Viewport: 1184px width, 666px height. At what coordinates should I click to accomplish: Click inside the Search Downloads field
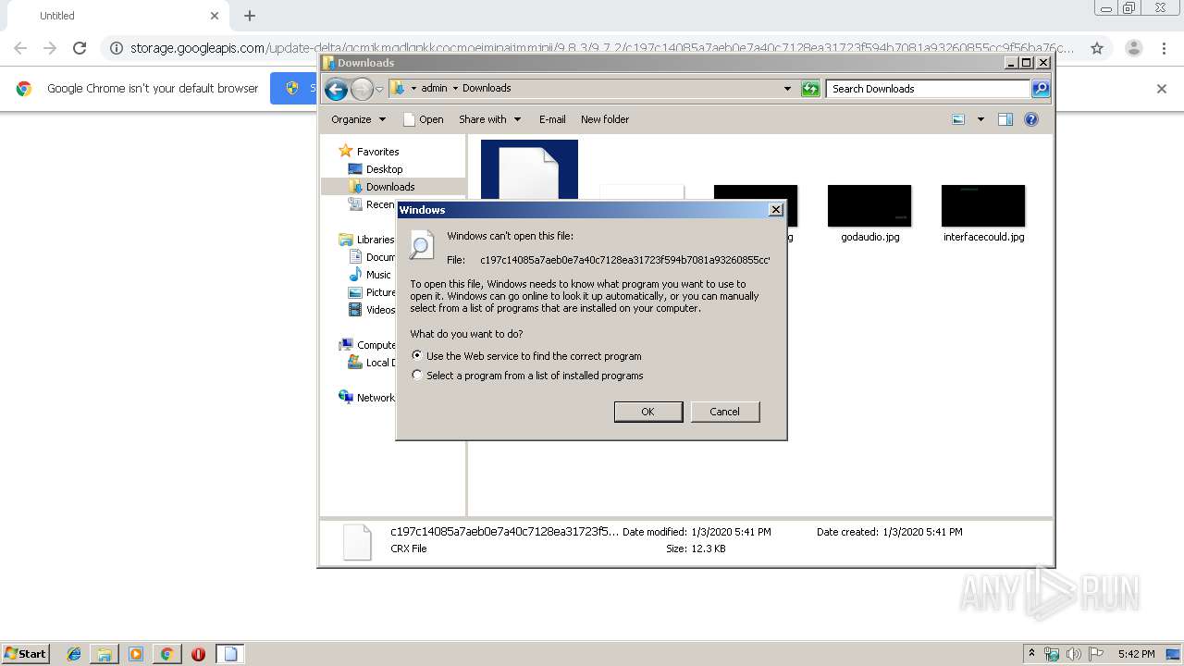(928, 89)
